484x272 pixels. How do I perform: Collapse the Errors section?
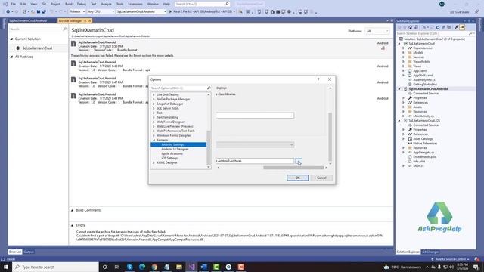tap(73, 225)
